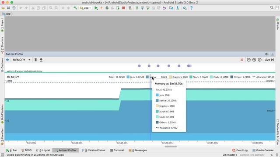280x157 pixels.
Task: Click the Attach debugger to process icon
Action: [118, 8]
